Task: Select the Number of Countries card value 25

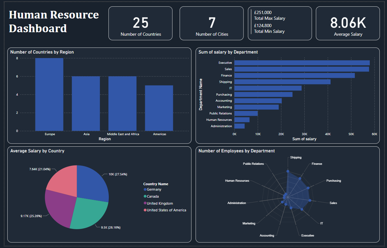Action: pyautogui.click(x=141, y=23)
